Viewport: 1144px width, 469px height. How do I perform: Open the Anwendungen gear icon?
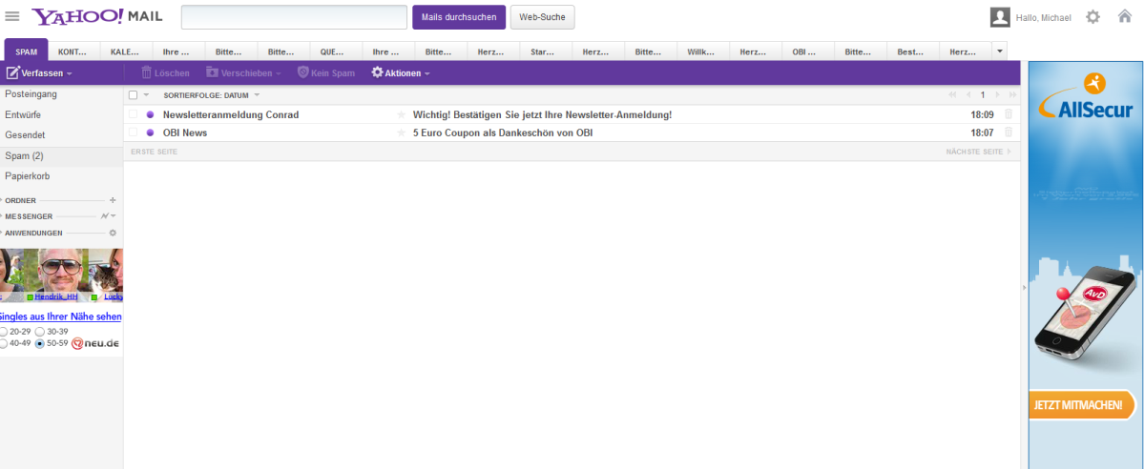(x=113, y=234)
